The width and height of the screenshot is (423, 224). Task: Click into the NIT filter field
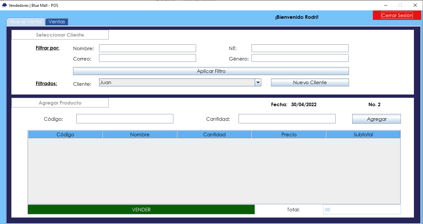pos(300,48)
